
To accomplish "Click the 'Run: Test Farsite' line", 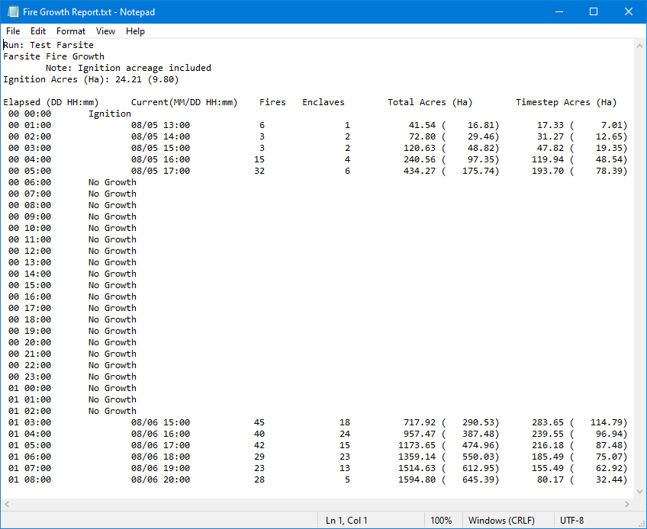I will (x=48, y=45).
